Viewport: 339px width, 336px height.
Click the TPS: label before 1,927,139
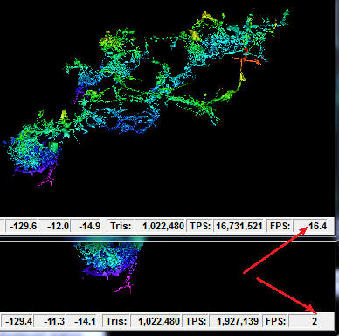[196, 321]
